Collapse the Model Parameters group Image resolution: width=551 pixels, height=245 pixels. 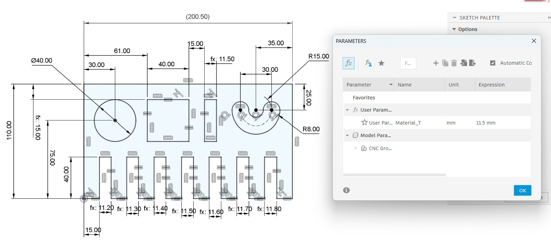point(347,135)
